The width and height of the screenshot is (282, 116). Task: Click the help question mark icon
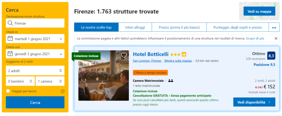(63, 91)
